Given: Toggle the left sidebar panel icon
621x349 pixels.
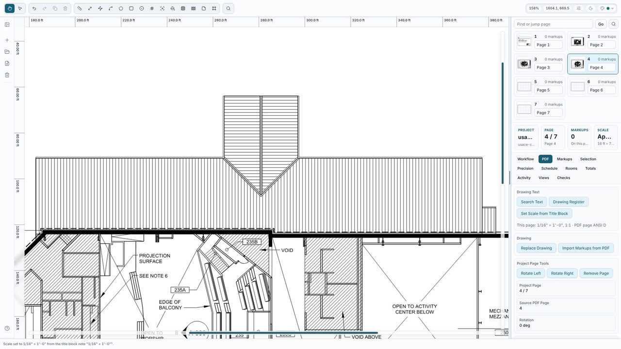Looking at the screenshot, I should pos(7,25).
